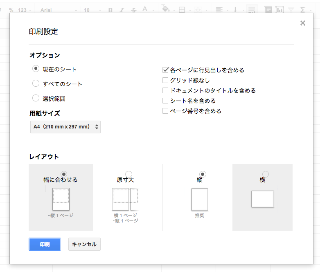Select the 選択範囲 radio option

click(36, 98)
